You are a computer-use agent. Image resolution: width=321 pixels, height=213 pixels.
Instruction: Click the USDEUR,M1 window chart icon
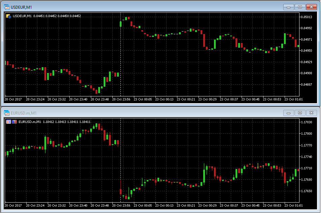click(x=7, y=7)
